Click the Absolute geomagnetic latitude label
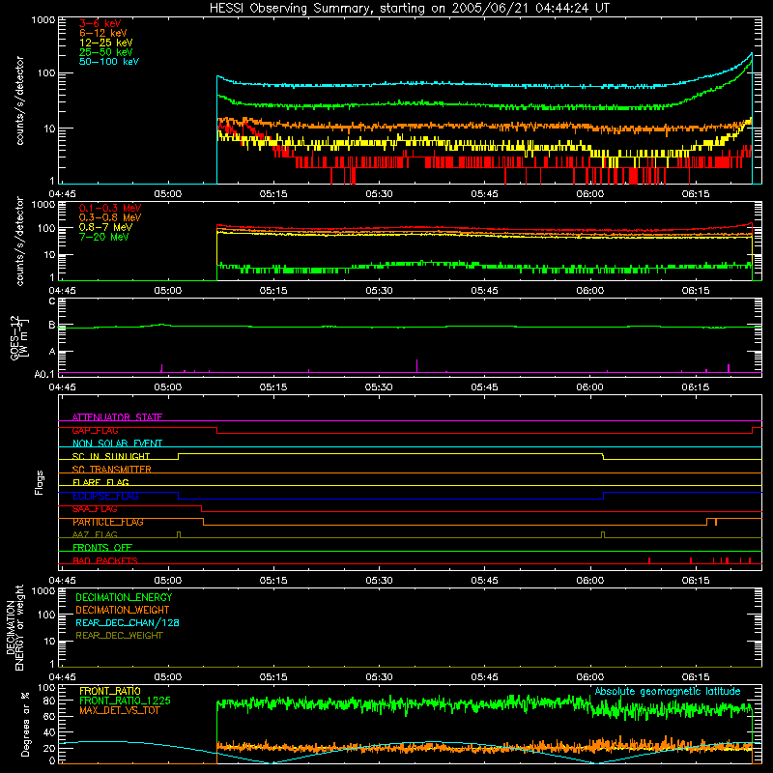The image size is (773, 773). click(x=668, y=692)
